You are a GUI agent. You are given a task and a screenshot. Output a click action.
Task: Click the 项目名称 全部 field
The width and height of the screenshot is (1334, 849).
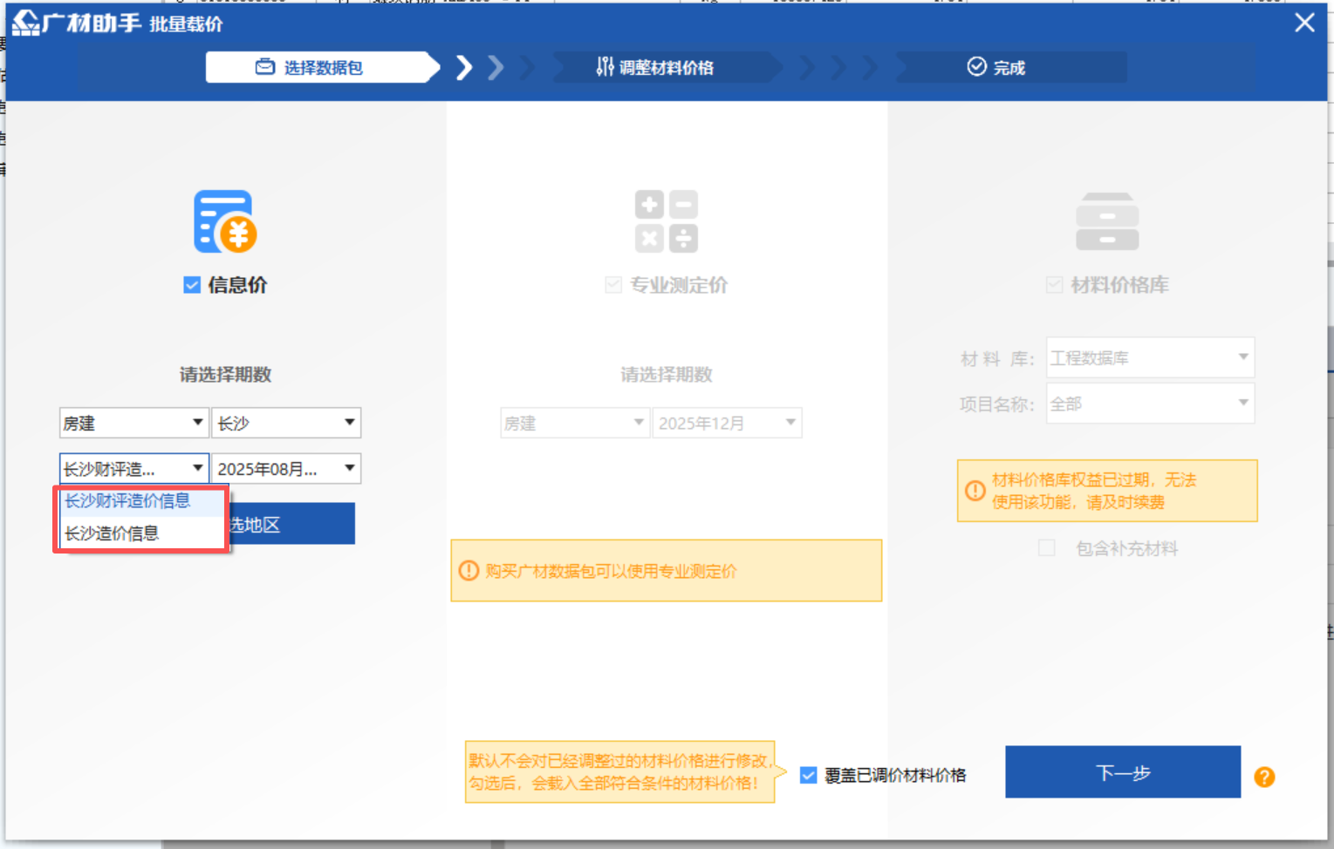click(x=1148, y=403)
